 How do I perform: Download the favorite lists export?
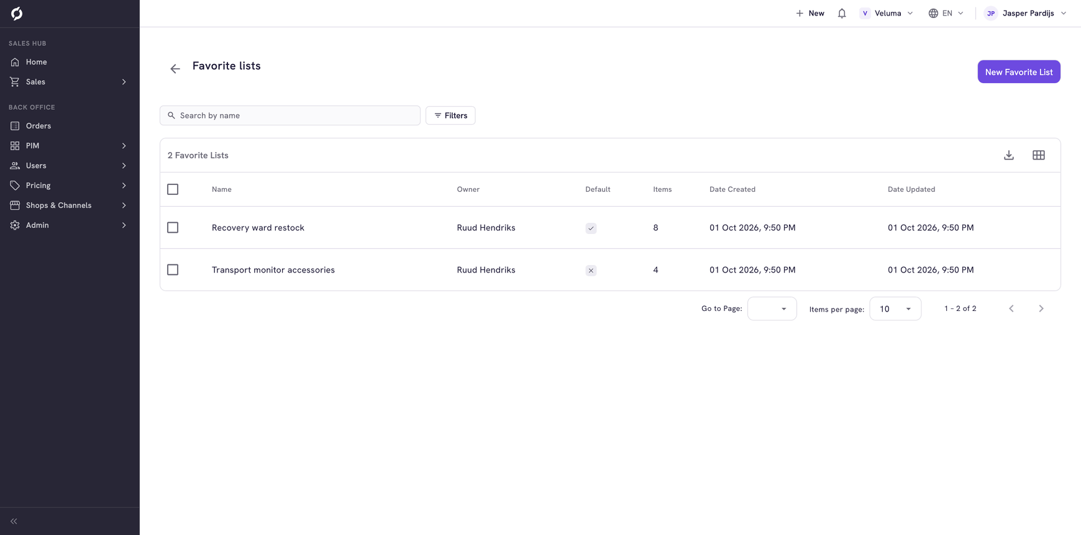[x=1009, y=155]
